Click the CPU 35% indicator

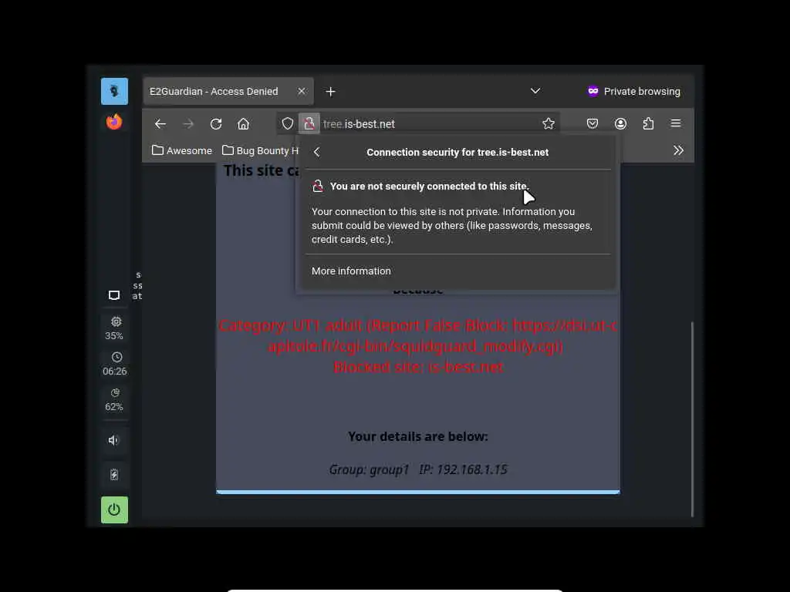pyautogui.click(x=114, y=328)
